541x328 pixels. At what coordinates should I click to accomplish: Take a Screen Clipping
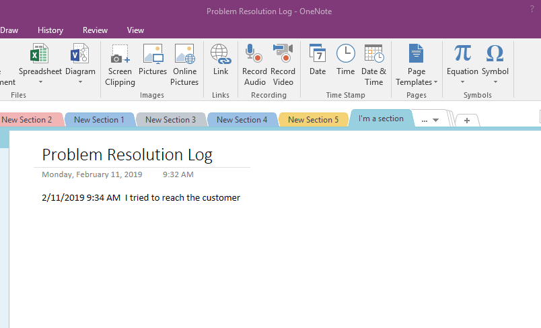click(x=120, y=65)
